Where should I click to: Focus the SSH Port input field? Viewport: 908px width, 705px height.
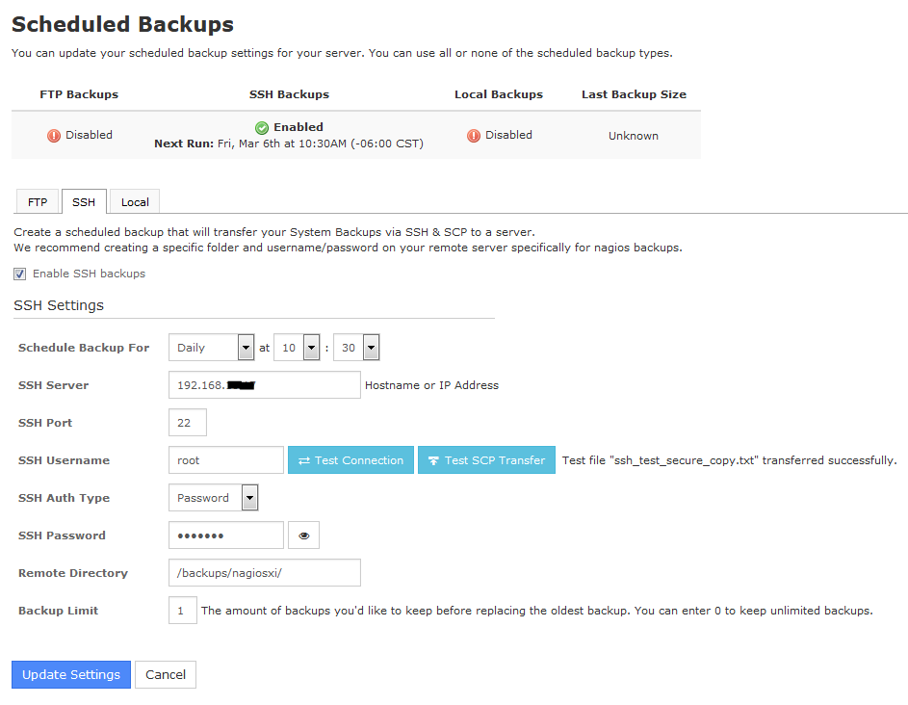[187, 423]
